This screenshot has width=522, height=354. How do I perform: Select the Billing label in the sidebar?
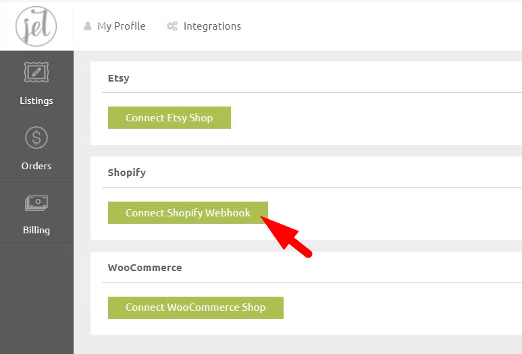click(x=36, y=230)
